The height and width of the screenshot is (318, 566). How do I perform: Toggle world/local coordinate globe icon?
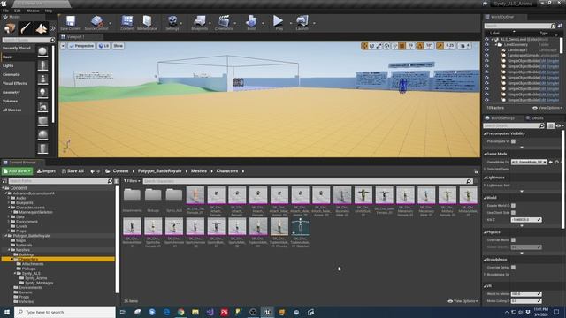coord(386,46)
